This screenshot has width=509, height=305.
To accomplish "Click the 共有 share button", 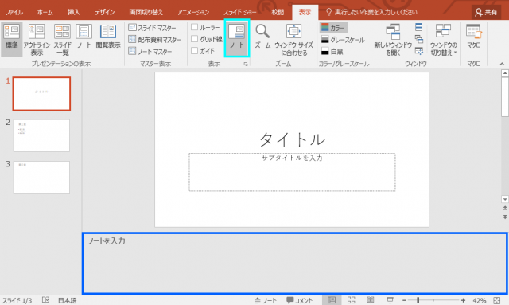I will [486, 12].
